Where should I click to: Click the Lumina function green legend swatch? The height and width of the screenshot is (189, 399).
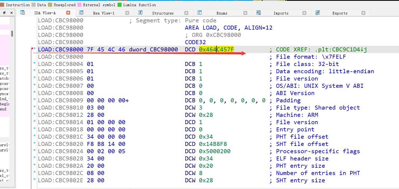[119, 5]
